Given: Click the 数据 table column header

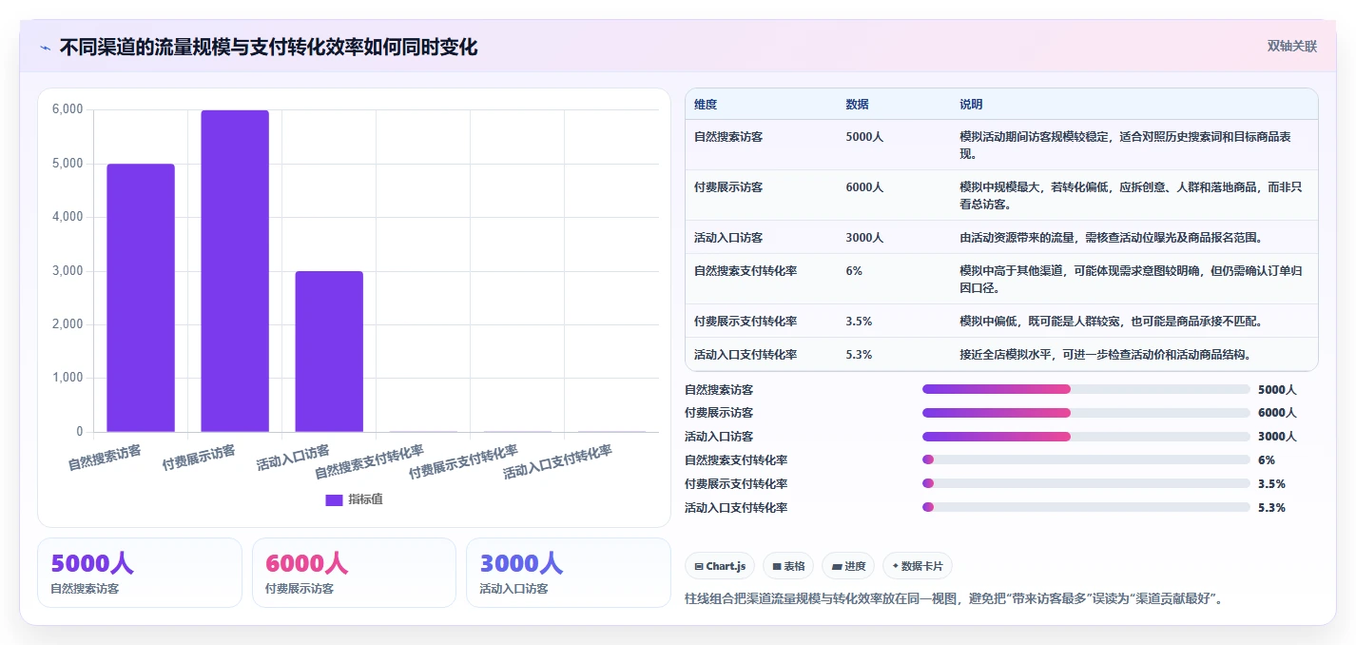Looking at the screenshot, I should (857, 105).
